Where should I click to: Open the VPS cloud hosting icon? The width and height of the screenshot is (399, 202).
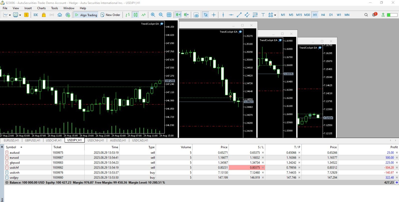[x=60, y=15]
